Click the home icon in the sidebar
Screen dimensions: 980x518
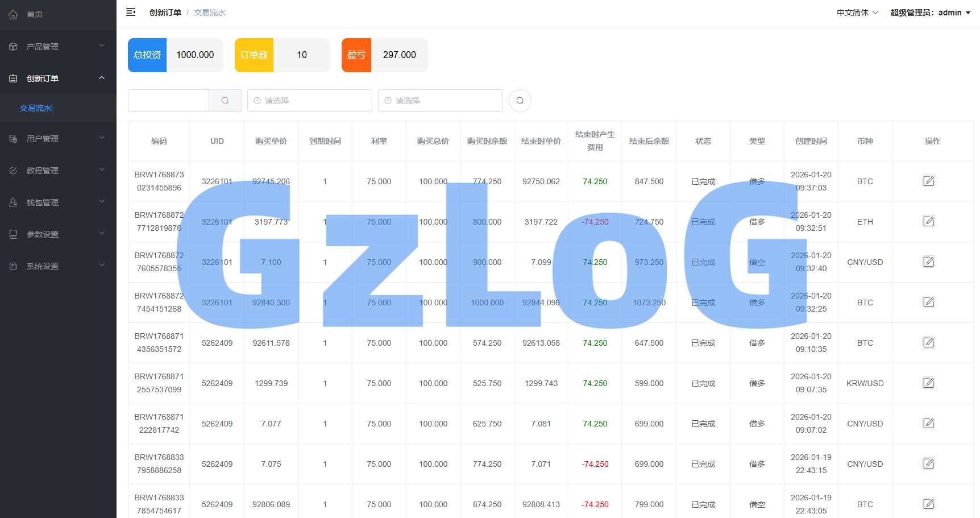click(13, 14)
